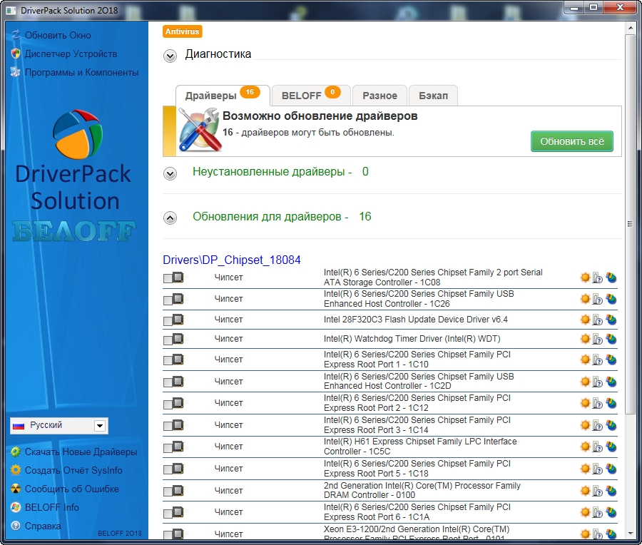Open the Бэкап tab
The width and height of the screenshot is (642, 545).
click(x=433, y=96)
